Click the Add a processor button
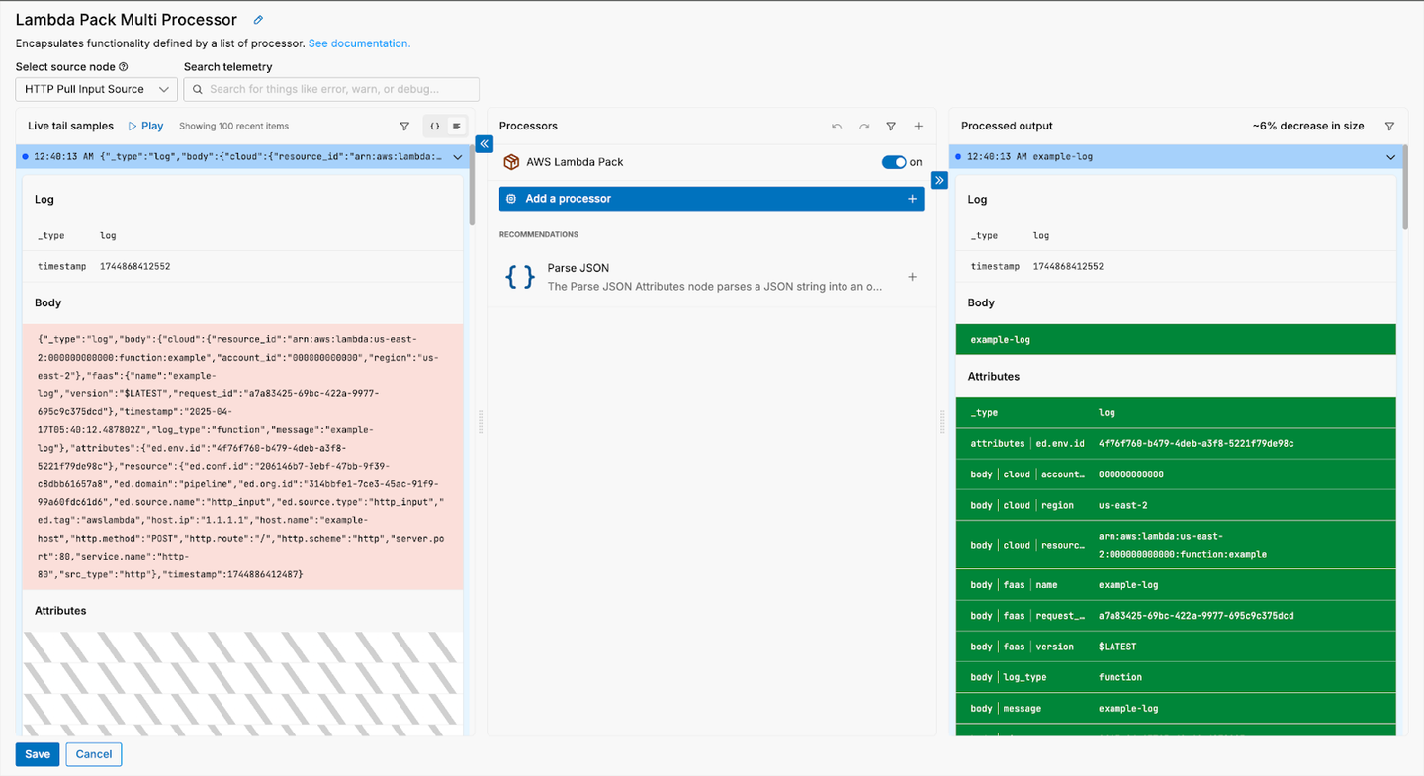 pyautogui.click(x=711, y=199)
